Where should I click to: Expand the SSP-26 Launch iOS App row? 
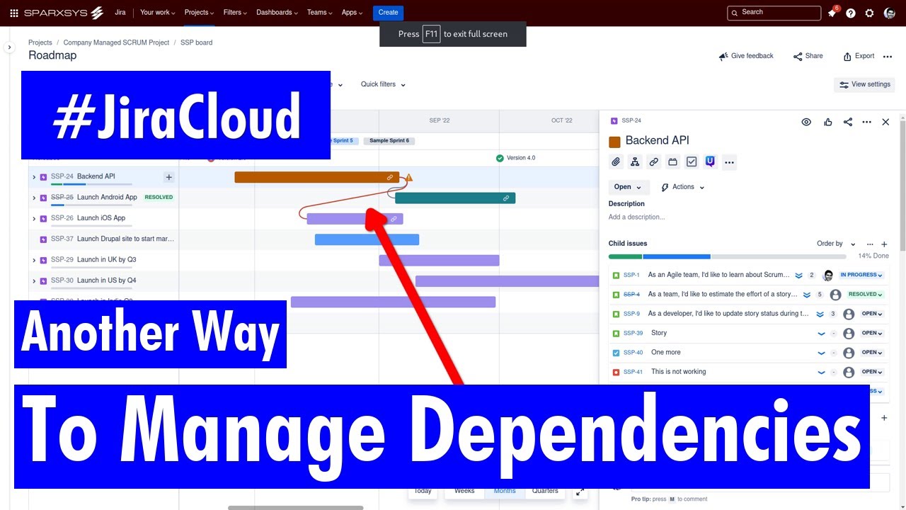pos(34,218)
